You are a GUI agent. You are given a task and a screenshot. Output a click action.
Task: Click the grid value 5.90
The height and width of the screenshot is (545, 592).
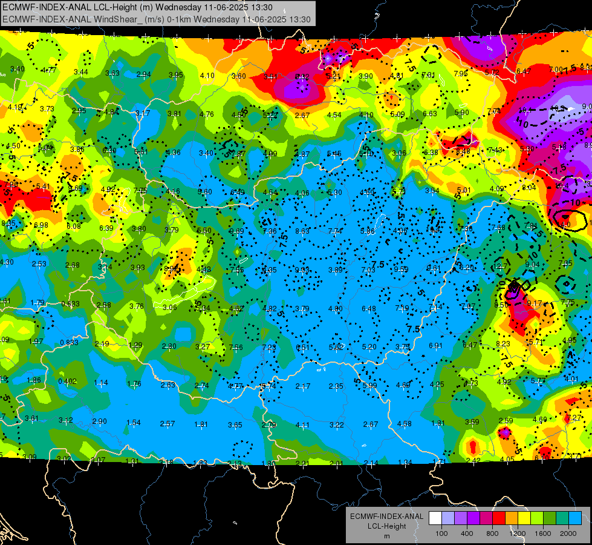coord(462,112)
